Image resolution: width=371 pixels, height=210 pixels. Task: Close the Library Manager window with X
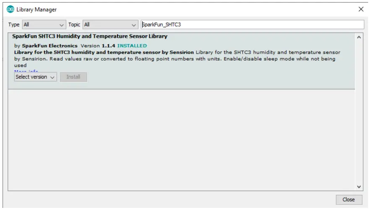(x=361, y=9)
